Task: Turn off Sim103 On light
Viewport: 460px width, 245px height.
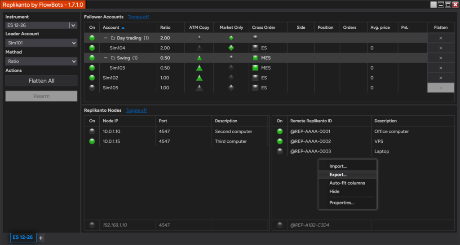Action: (x=92, y=68)
